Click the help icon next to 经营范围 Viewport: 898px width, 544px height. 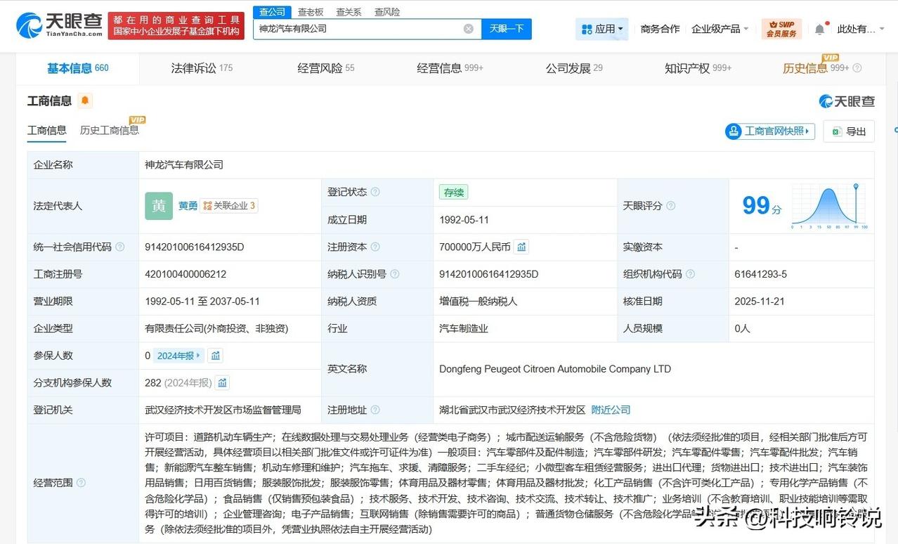point(82,483)
